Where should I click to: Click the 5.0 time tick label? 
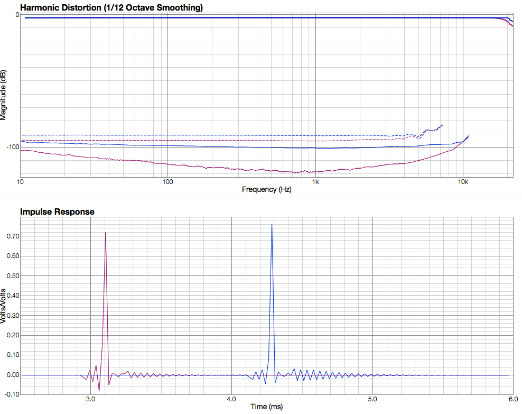[x=372, y=399]
